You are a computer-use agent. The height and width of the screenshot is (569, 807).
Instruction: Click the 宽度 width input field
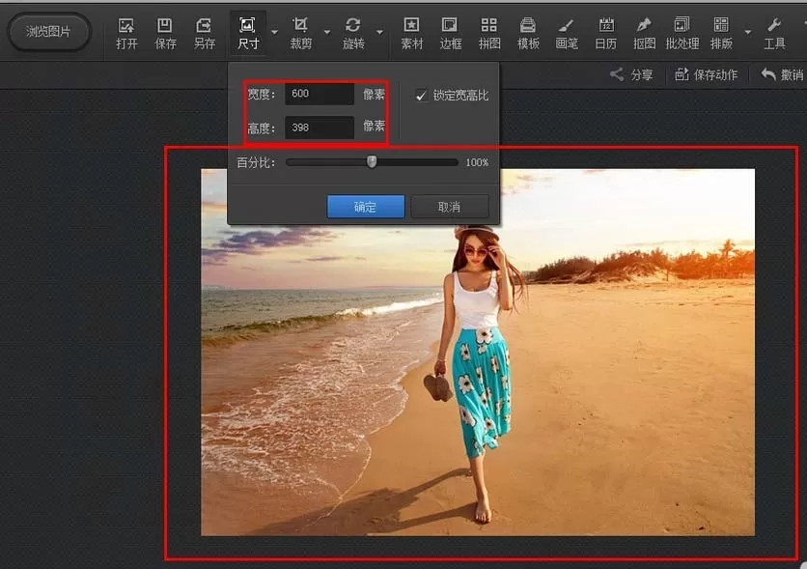320,94
